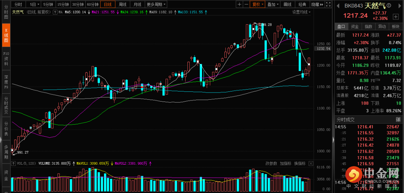This screenshot has width=404, height=193.
Task: Expand 更多周期 dropdown
Action: pos(156,4)
